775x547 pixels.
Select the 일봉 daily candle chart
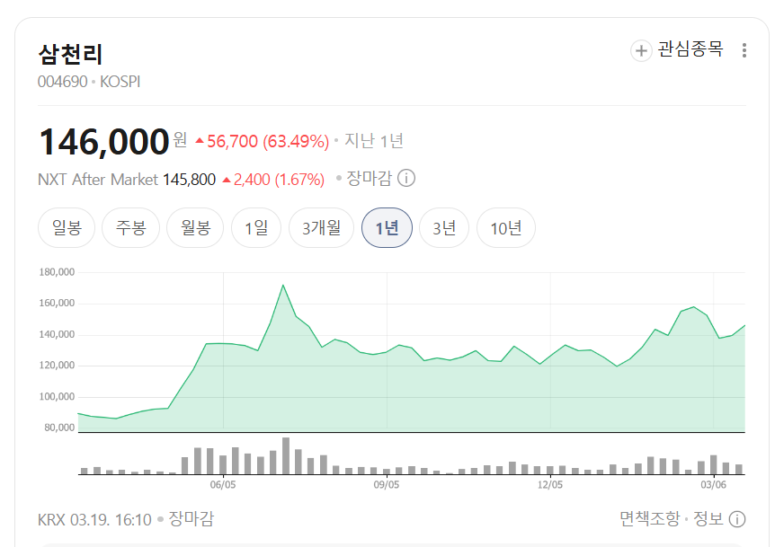(67, 227)
